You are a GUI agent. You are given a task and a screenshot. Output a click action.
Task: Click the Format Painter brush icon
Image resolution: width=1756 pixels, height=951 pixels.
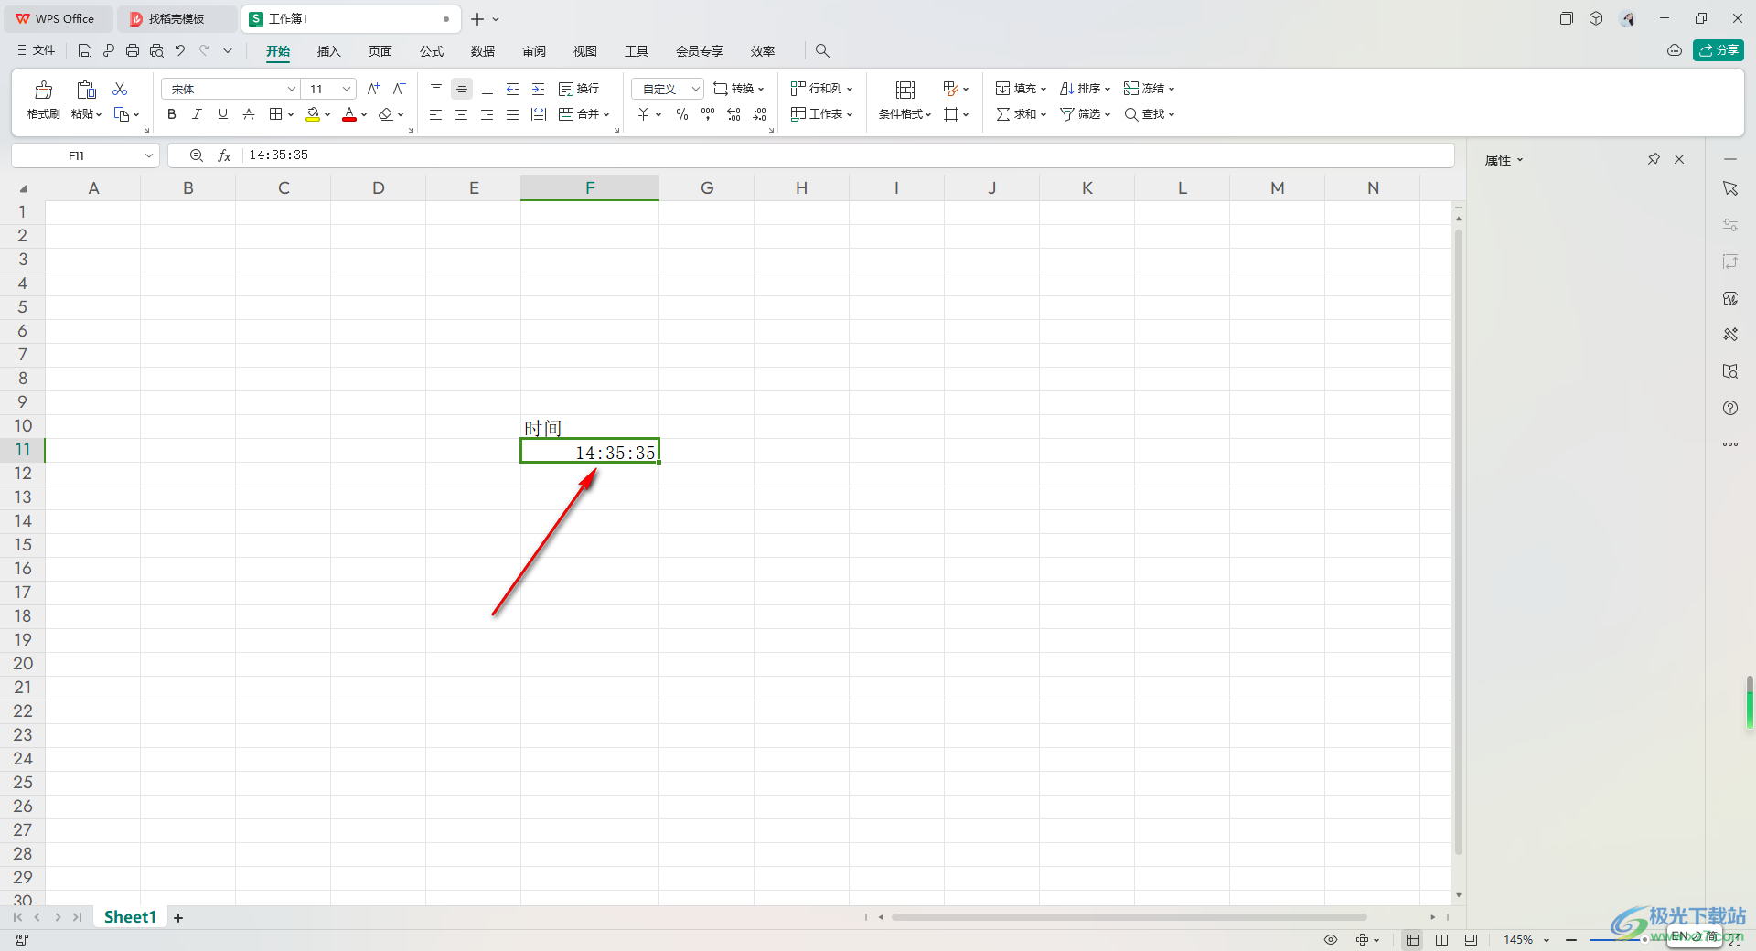pos(43,90)
